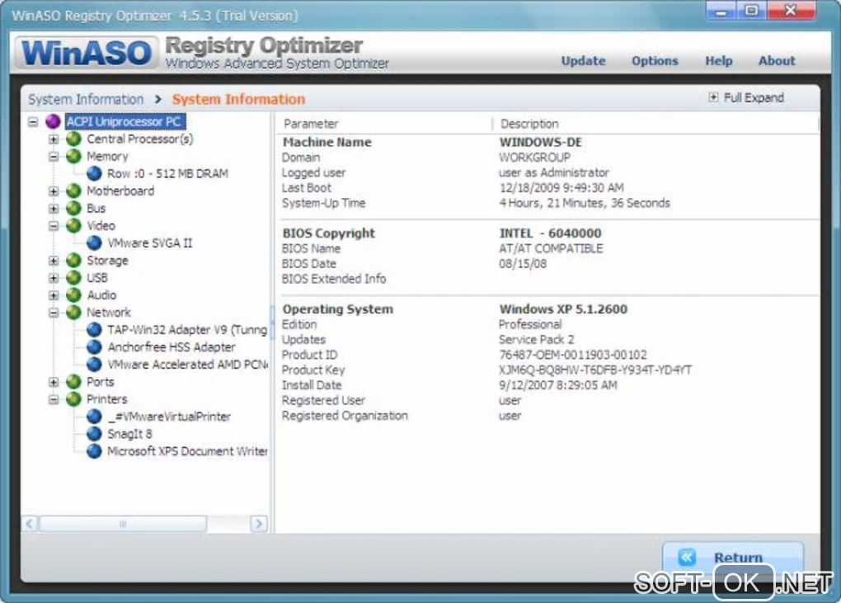841x603 pixels.
Task: Collapse the Video branch
Action: (54, 225)
